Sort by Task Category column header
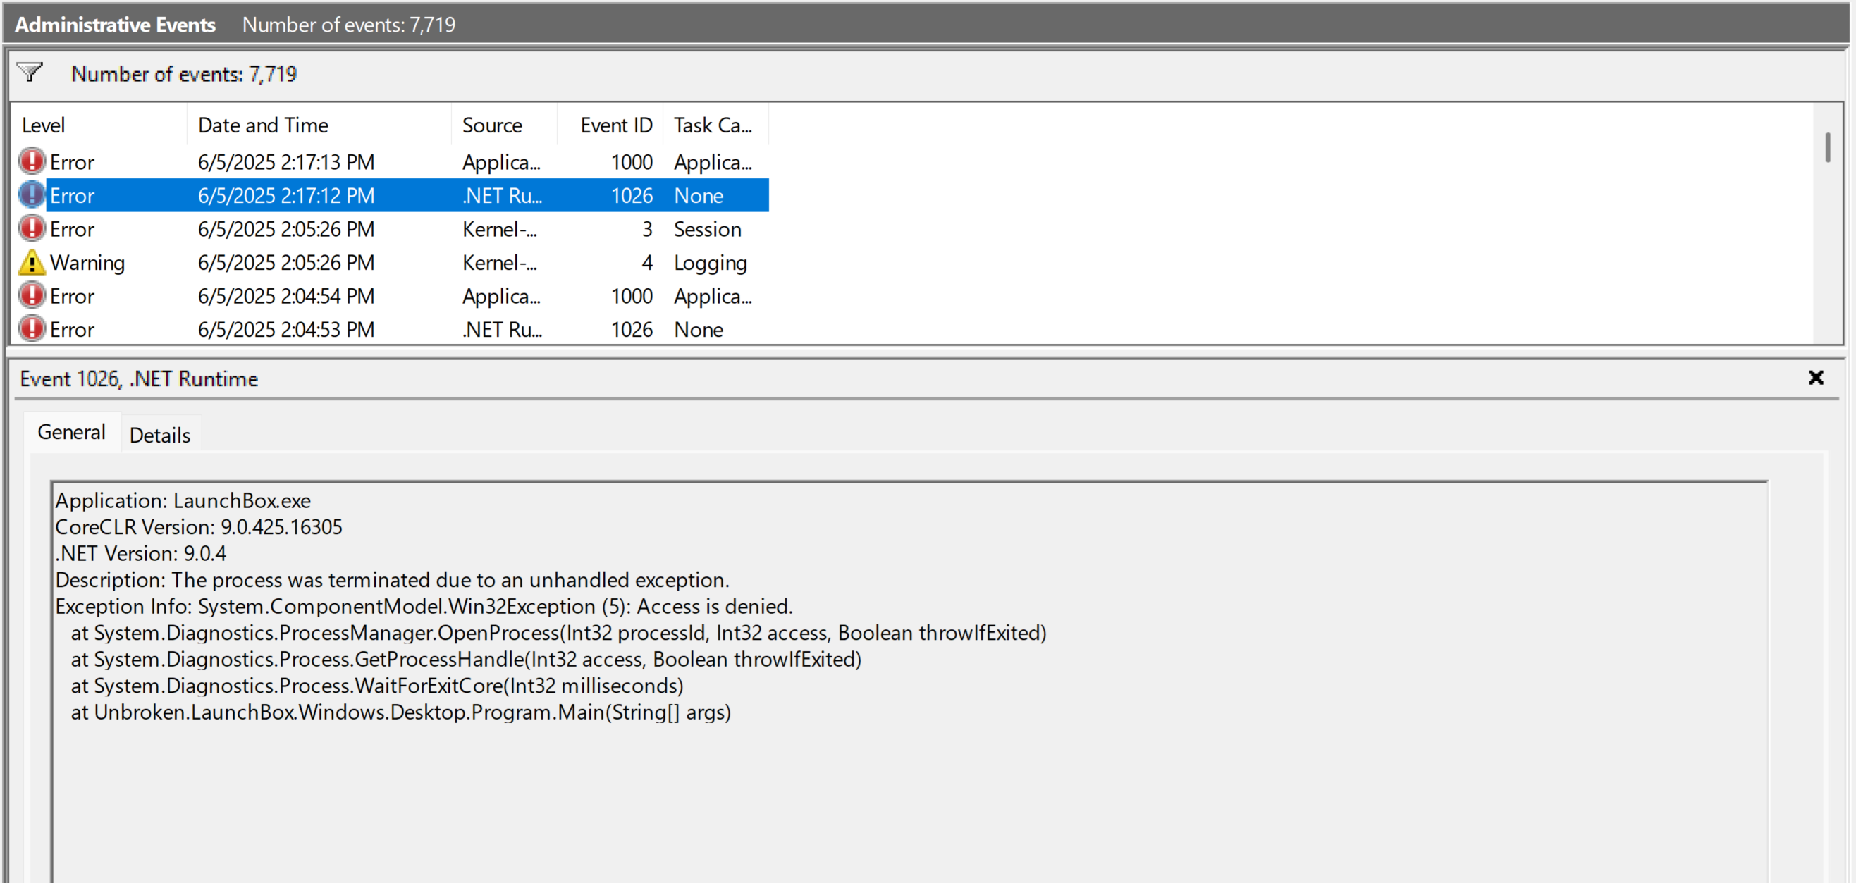The height and width of the screenshot is (883, 1856). (x=716, y=125)
